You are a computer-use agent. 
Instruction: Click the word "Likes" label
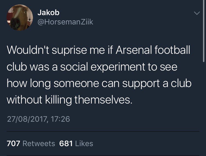point(83,143)
